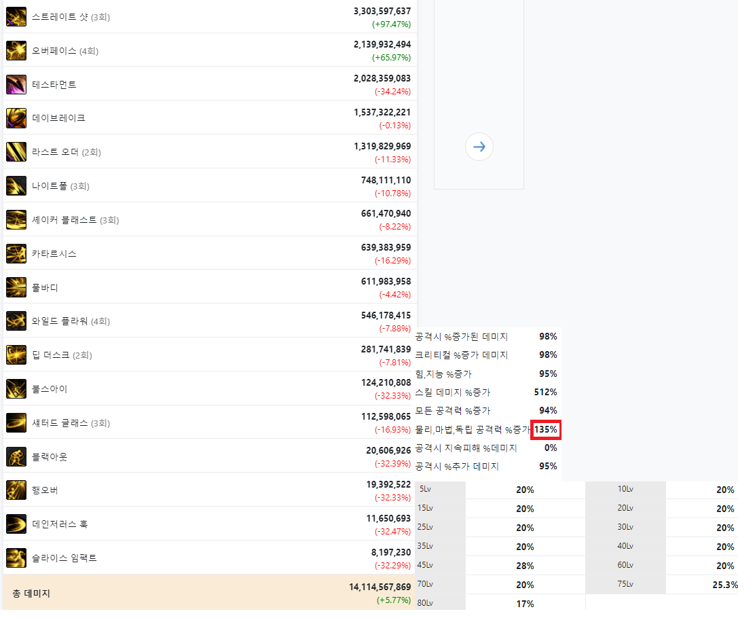The image size is (738, 618).
Task: Click damage value 1,319,829,969
Action: pyautogui.click(x=382, y=146)
